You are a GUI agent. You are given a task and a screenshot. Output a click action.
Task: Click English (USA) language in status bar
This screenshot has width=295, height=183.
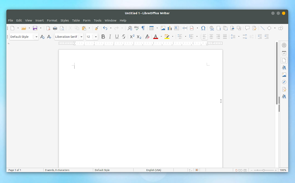153,170
